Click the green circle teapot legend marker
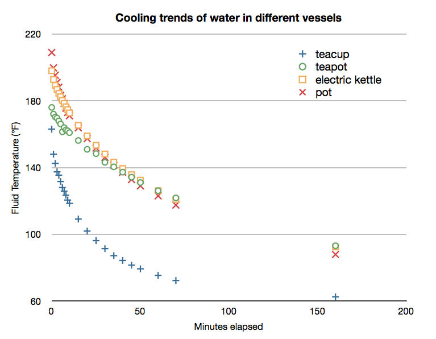 click(303, 67)
